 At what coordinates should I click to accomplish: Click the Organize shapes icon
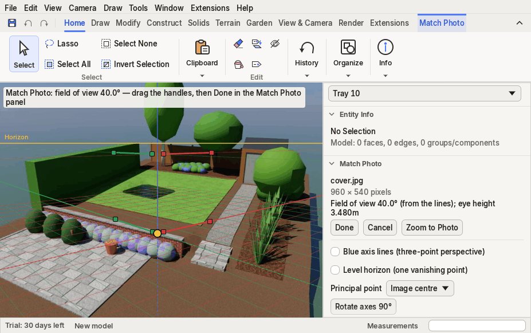(x=348, y=48)
